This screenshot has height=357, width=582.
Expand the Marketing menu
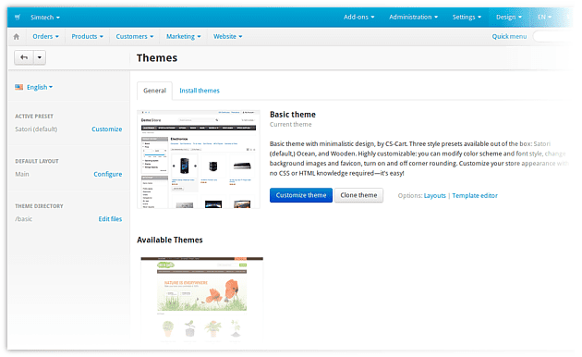point(183,36)
